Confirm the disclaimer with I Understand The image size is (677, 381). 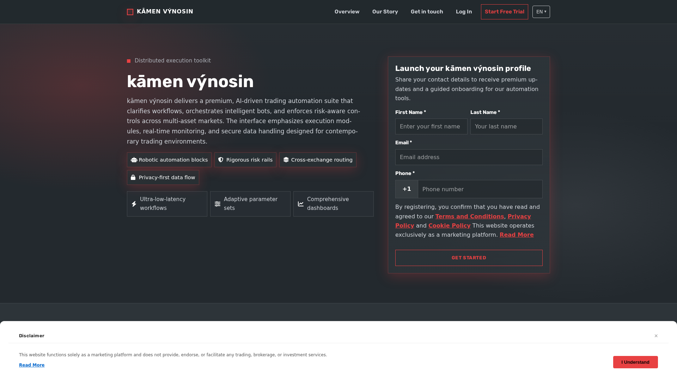point(635,362)
